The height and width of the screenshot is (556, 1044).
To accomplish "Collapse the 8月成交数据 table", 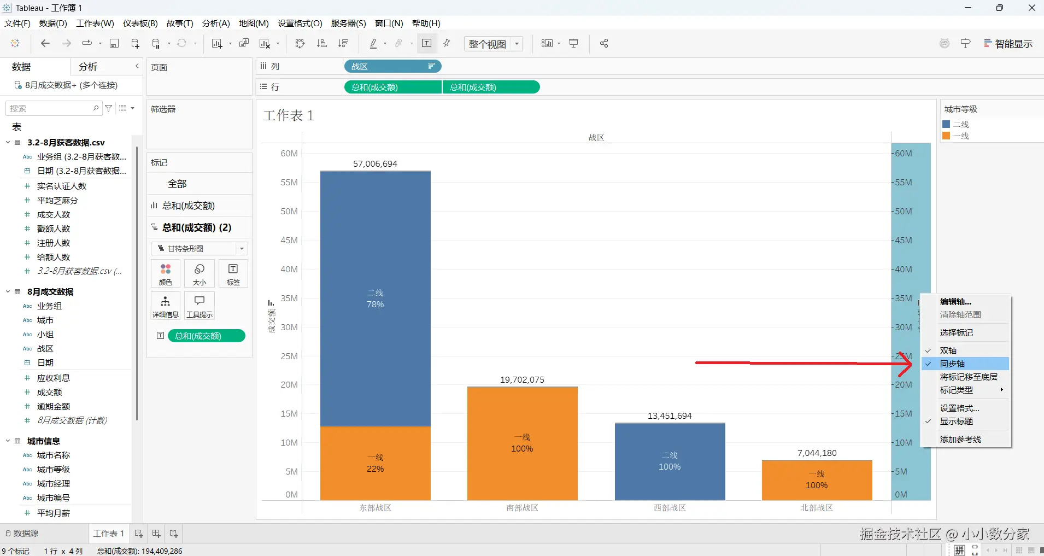I will pos(8,291).
